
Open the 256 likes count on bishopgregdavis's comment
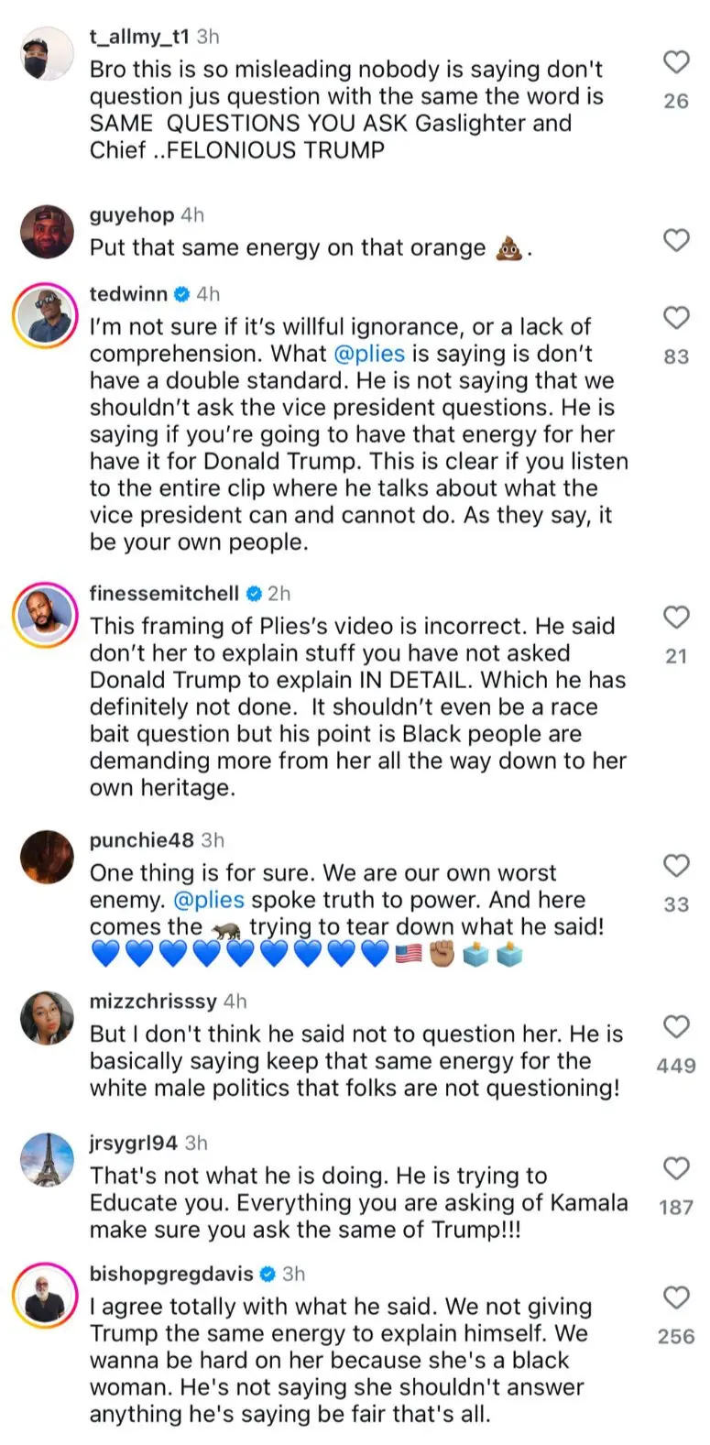(675, 1337)
